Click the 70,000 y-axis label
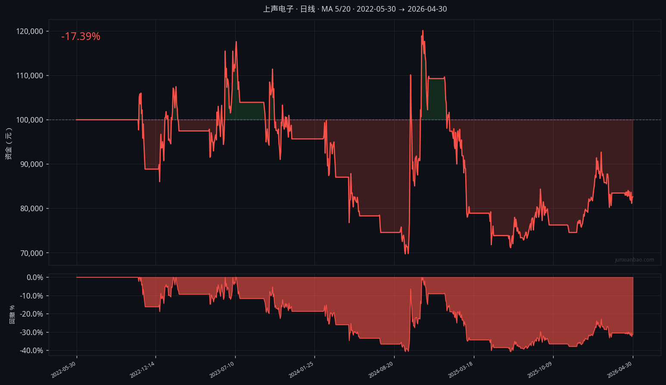The height and width of the screenshot is (385, 666). click(31, 253)
